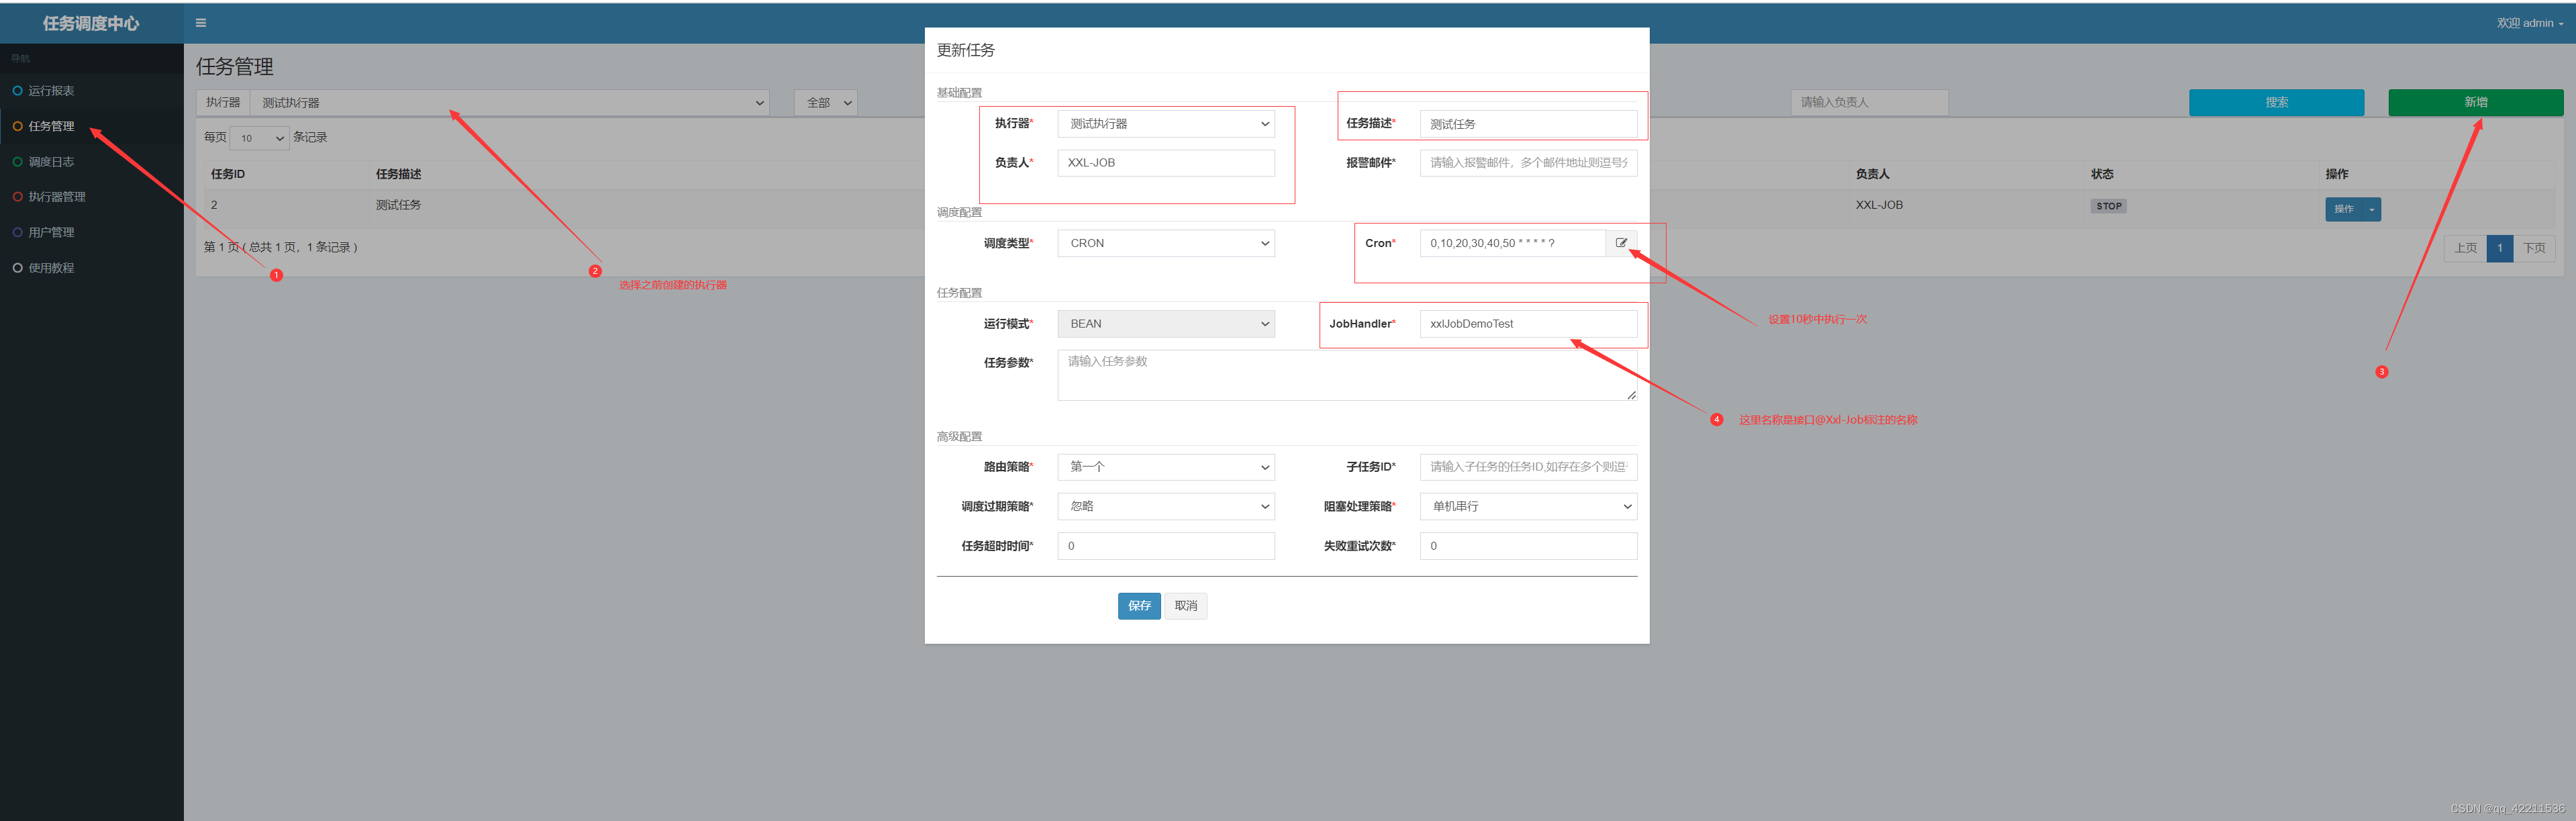Expand the 调度类型 CRON dropdown

click(1166, 243)
